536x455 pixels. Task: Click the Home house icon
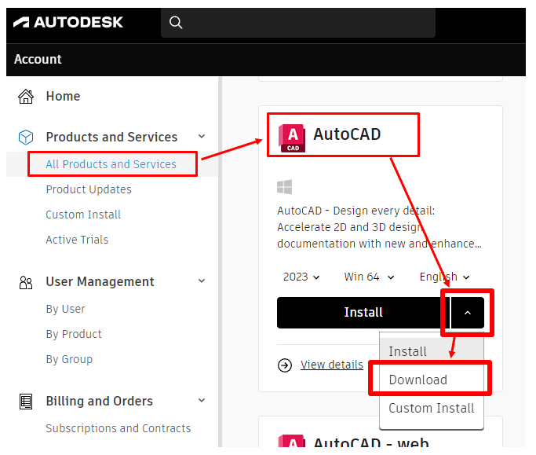[x=26, y=97]
